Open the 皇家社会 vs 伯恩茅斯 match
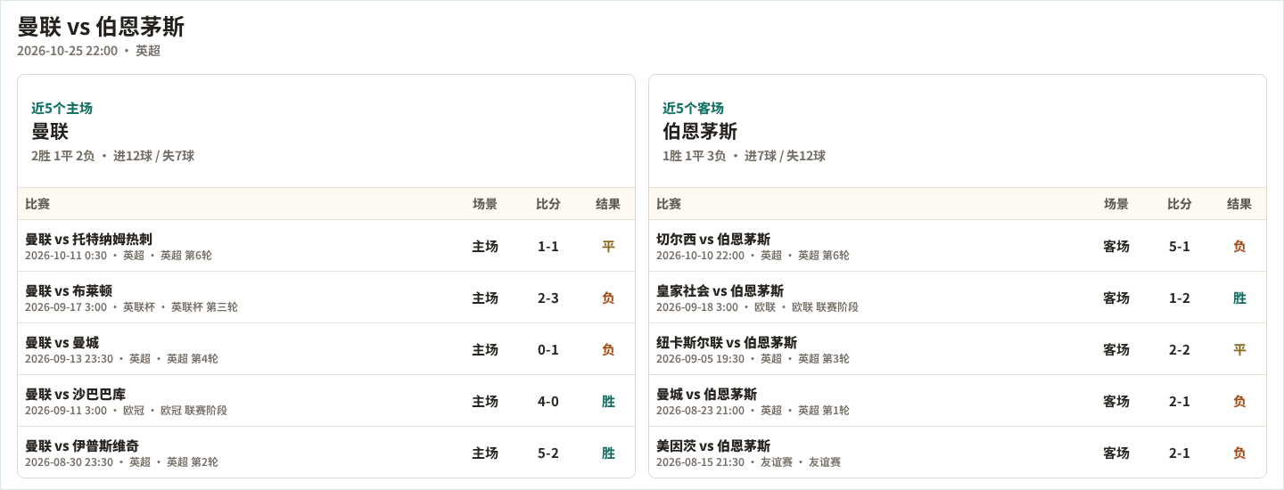This screenshot has height=490, width=1284. (x=720, y=290)
